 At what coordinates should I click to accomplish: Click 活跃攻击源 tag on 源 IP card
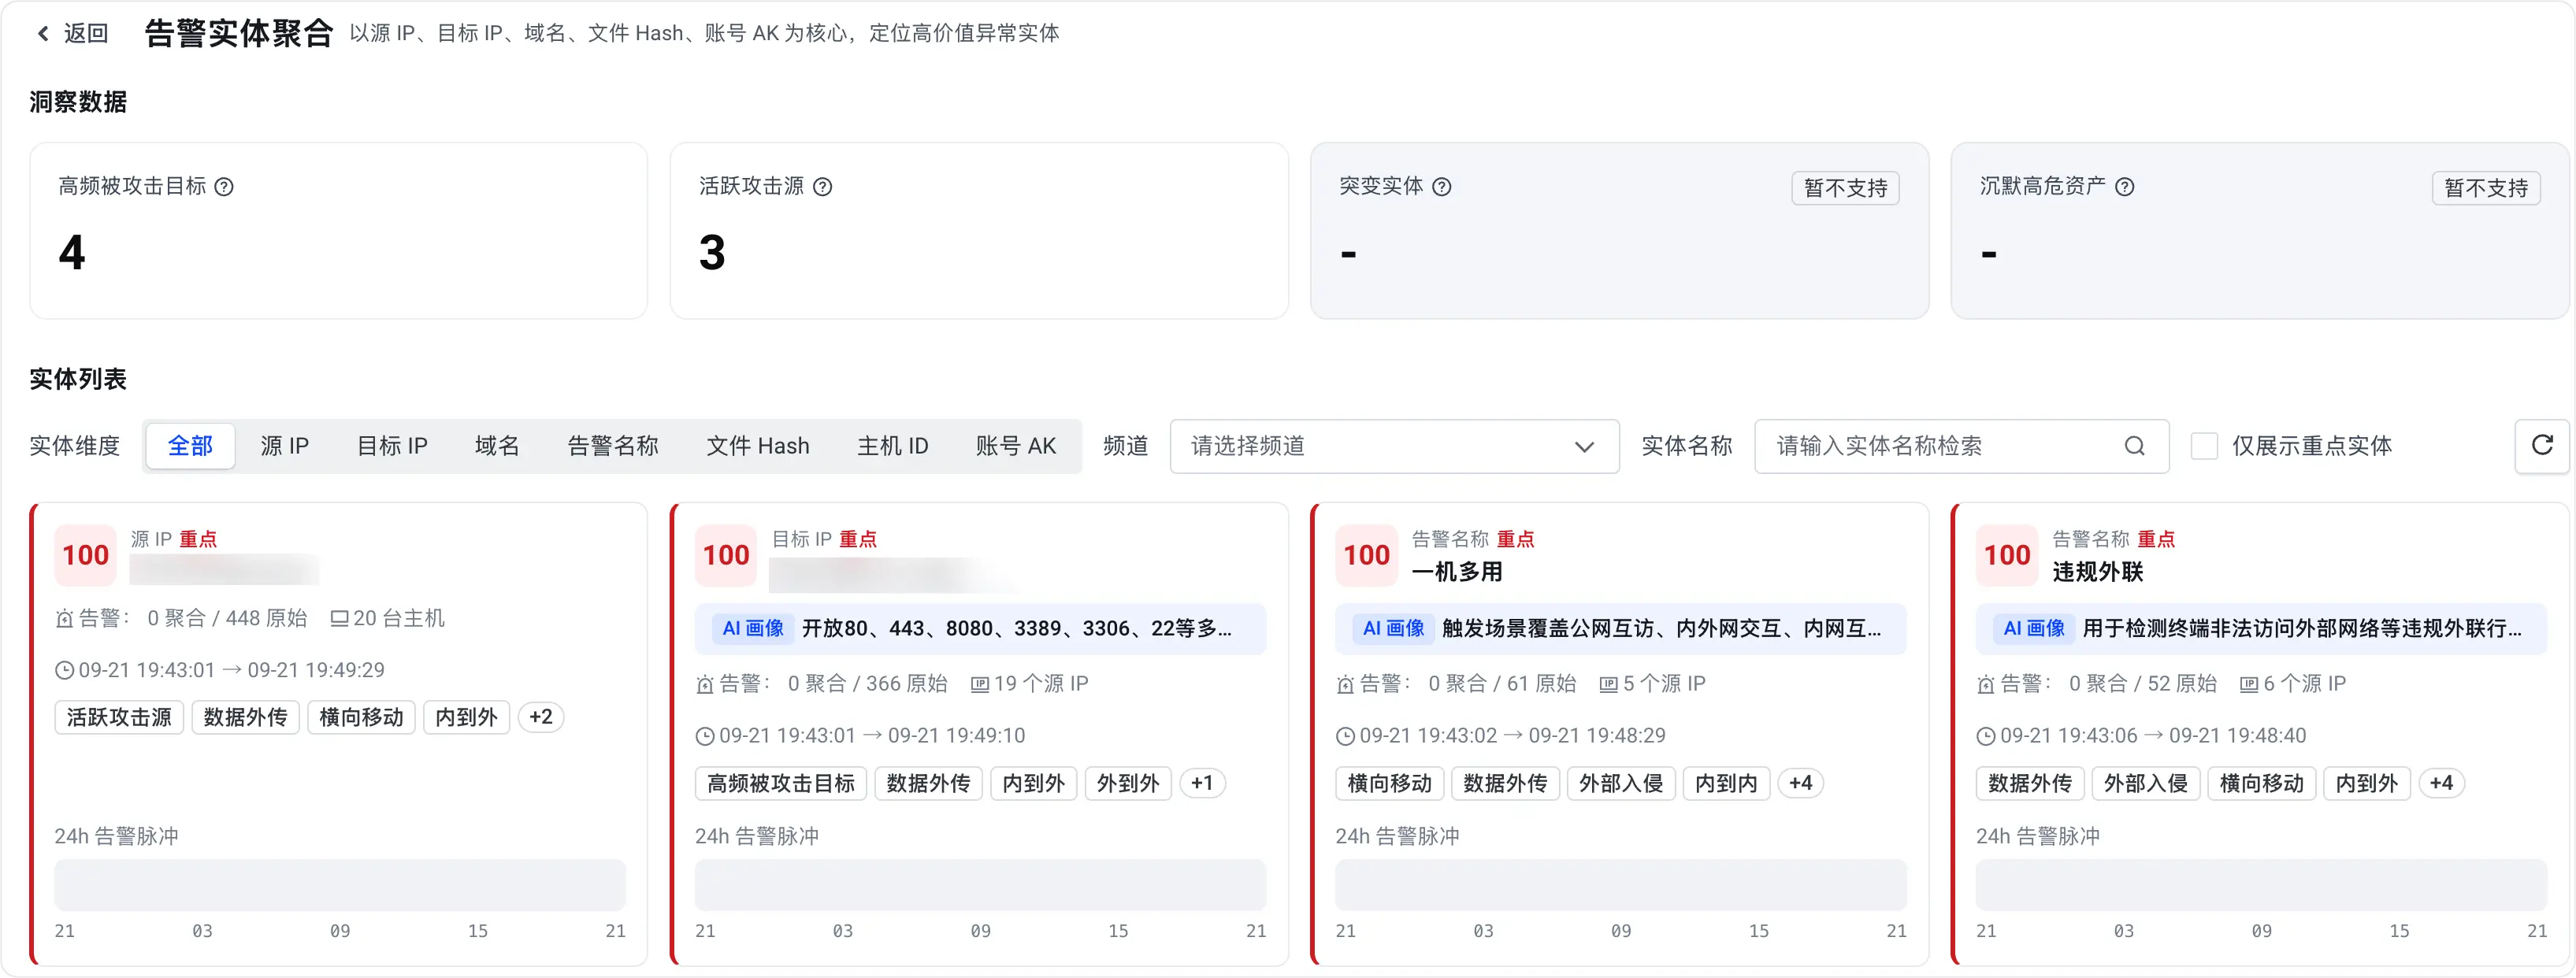point(119,717)
